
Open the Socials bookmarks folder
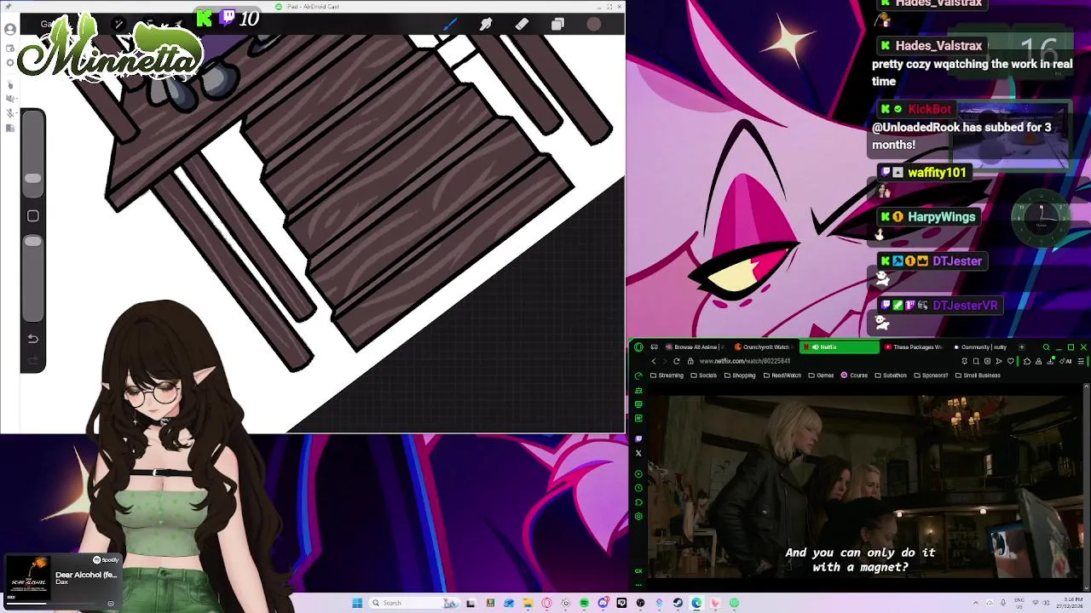pos(704,375)
